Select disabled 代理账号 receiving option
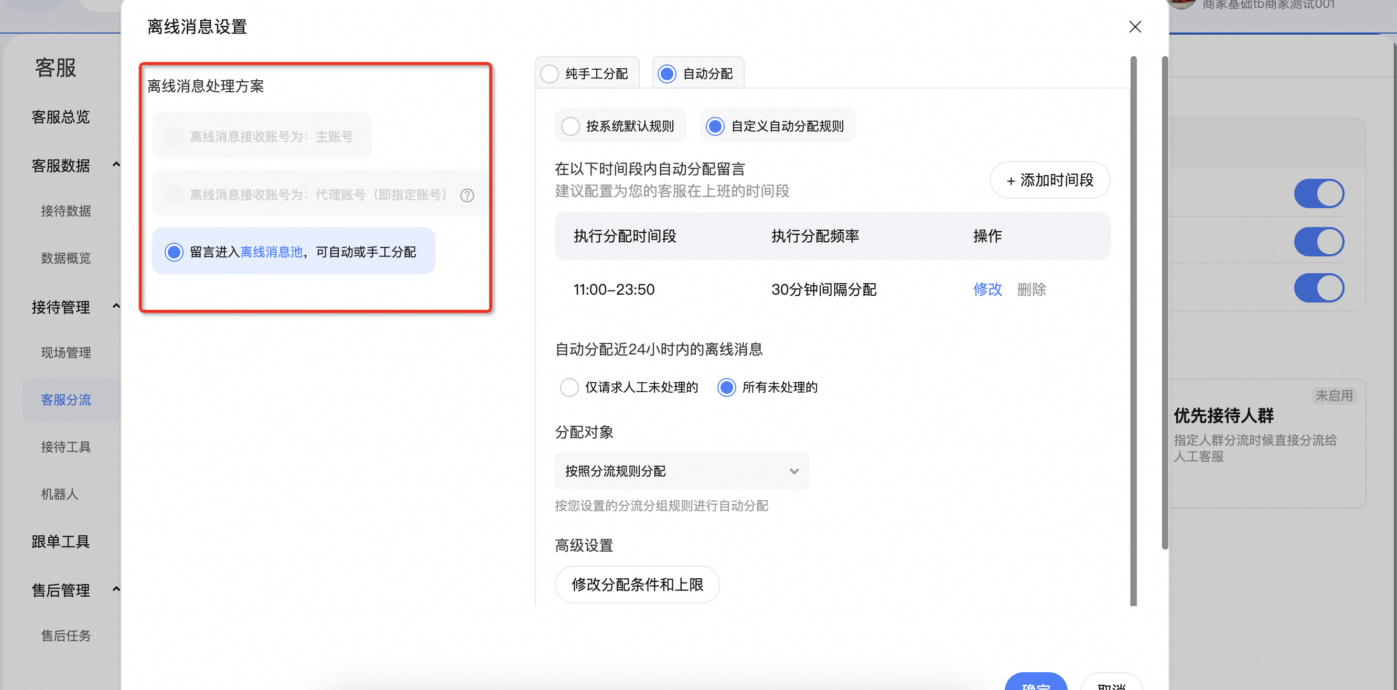 tap(320, 193)
